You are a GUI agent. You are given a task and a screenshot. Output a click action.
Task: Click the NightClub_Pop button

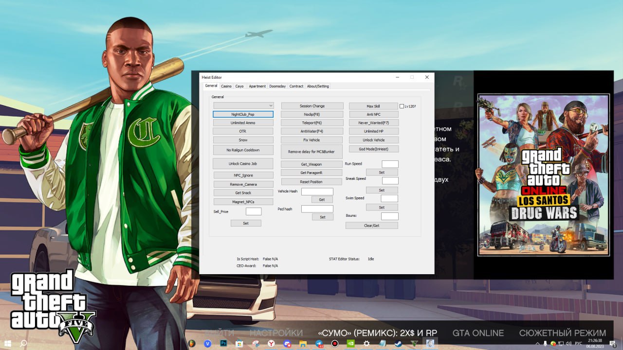243,114
